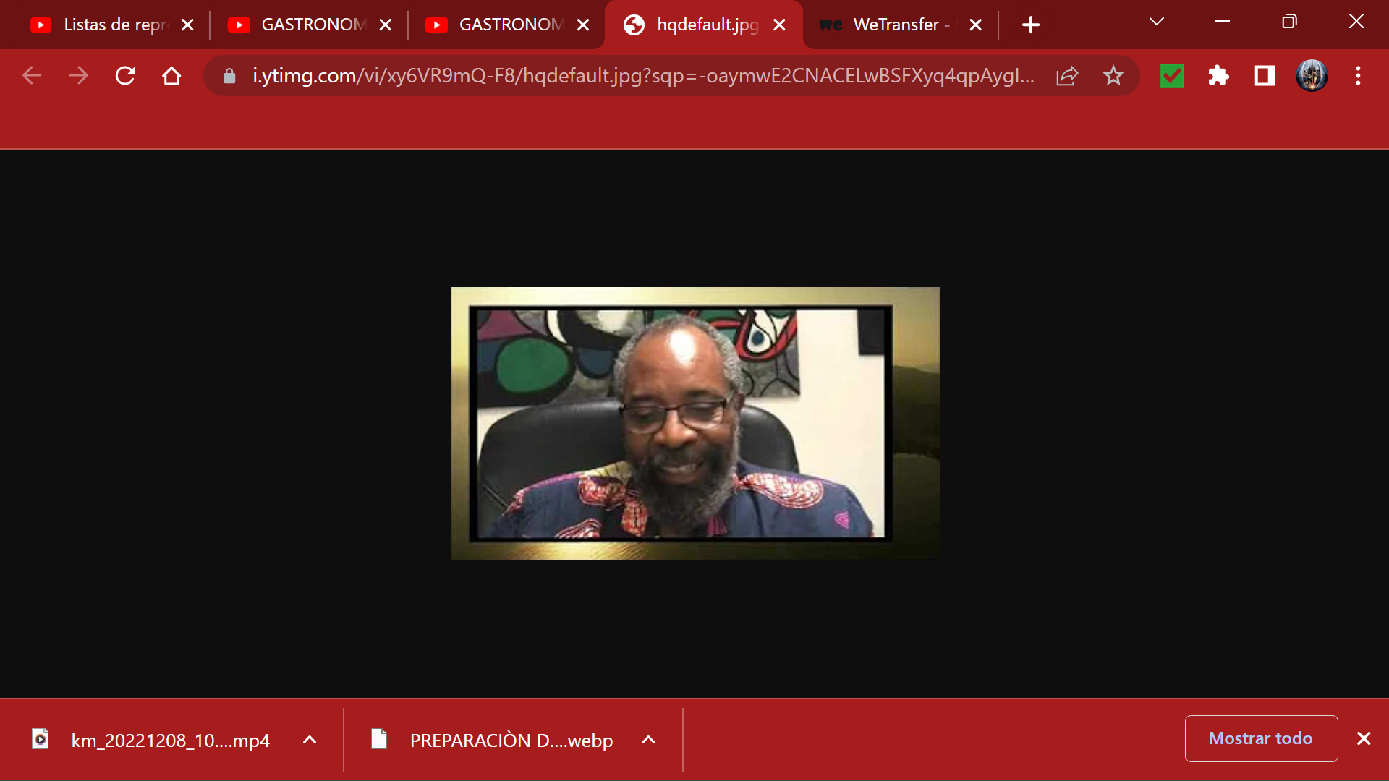Screen dimensions: 1389x781
Task: Open Chrome three-dot menu
Action: pyautogui.click(x=1358, y=76)
